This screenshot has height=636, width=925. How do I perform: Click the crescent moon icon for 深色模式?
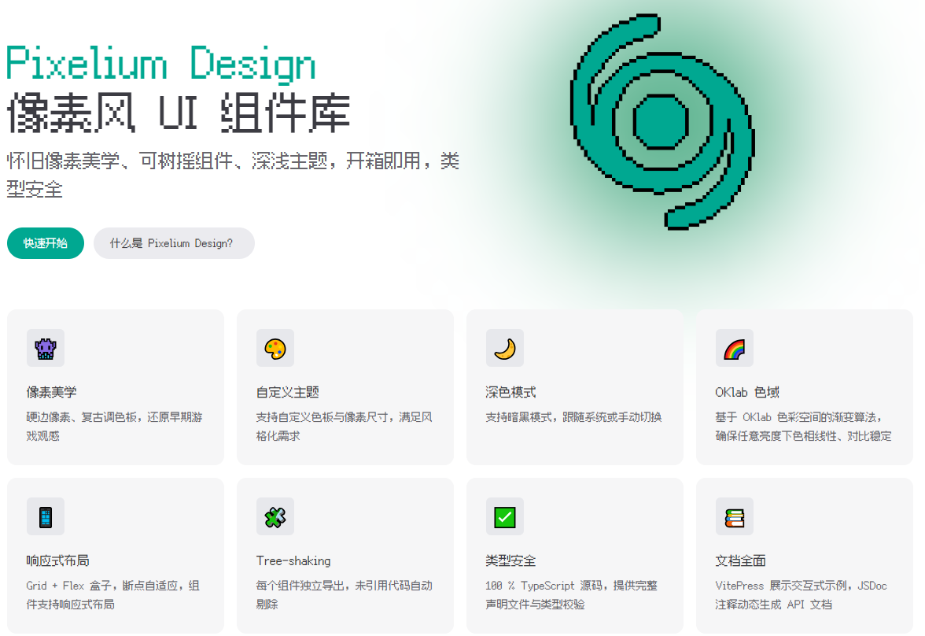(504, 349)
